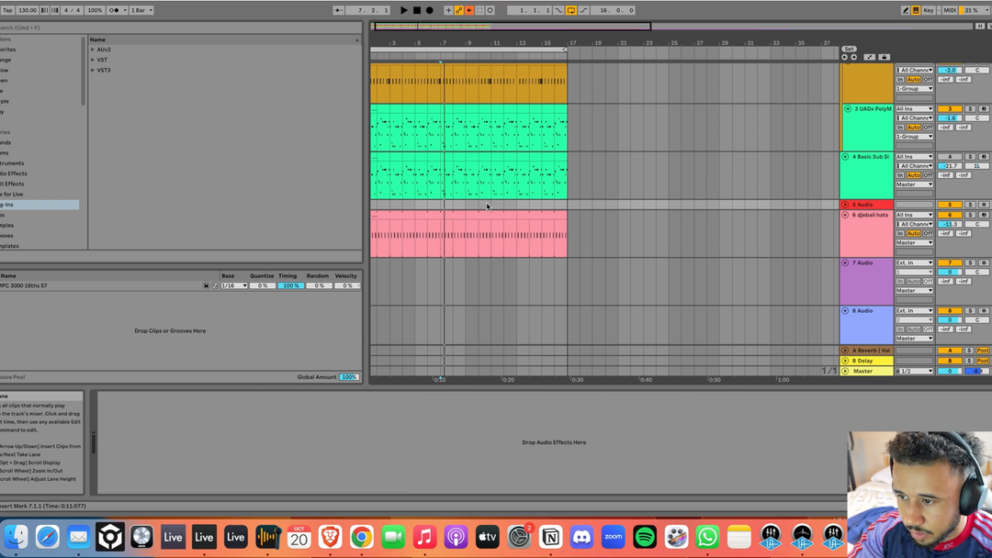Image resolution: width=992 pixels, height=558 pixels.
Task: Deactivate track 6 djebali hats activator
Action: [x=949, y=215]
